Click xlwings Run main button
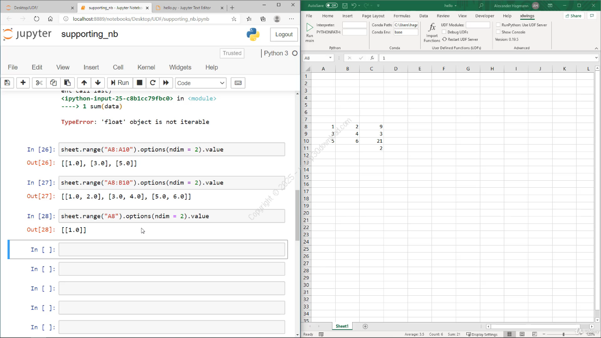 coord(309,32)
